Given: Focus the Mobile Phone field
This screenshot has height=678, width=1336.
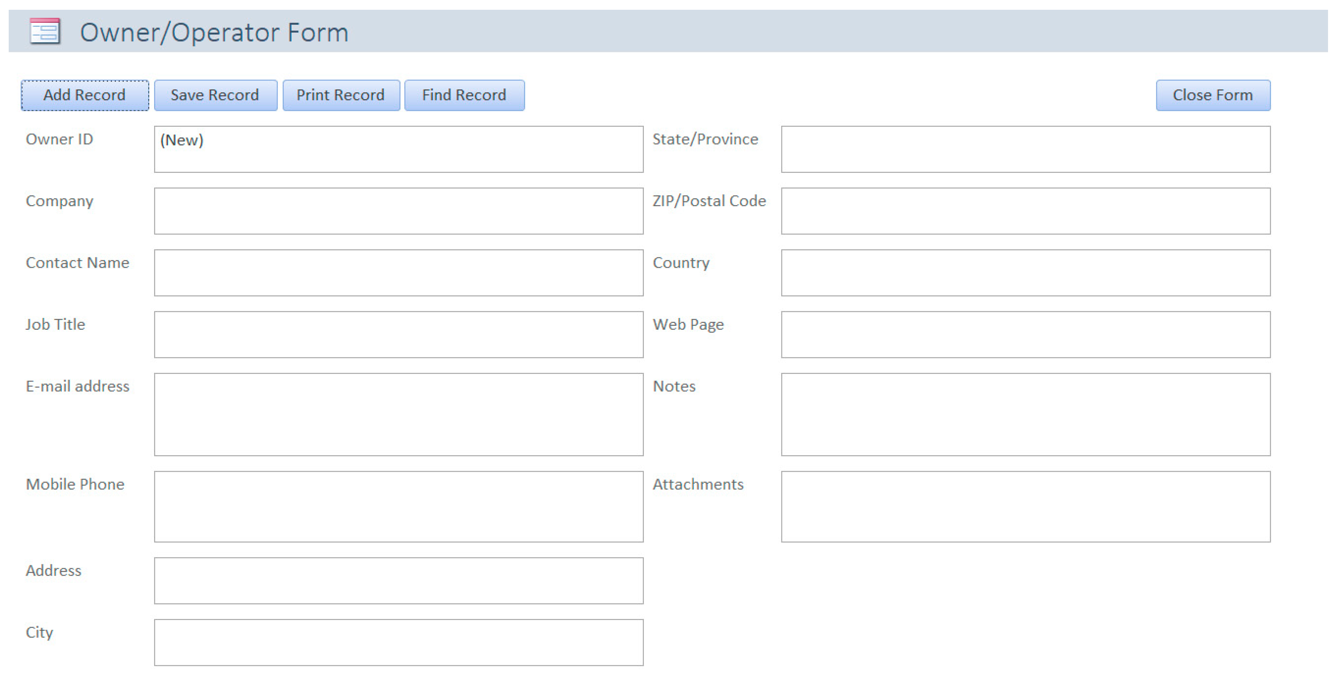Looking at the screenshot, I should pos(398,507).
